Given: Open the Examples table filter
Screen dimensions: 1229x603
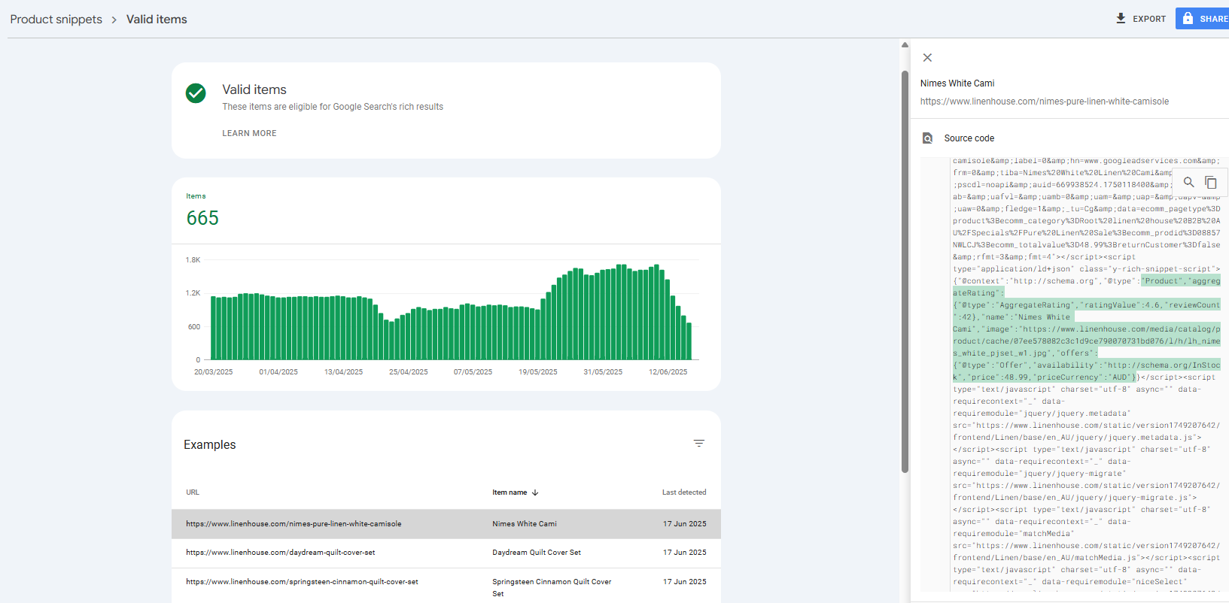Looking at the screenshot, I should pos(698,444).
